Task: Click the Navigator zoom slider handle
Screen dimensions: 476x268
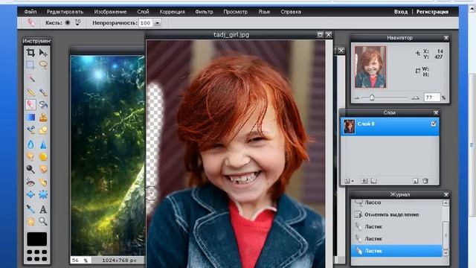Action: (372, 98)
